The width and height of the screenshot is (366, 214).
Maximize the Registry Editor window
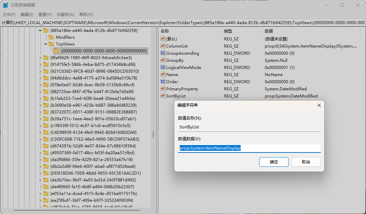[342, 5]
